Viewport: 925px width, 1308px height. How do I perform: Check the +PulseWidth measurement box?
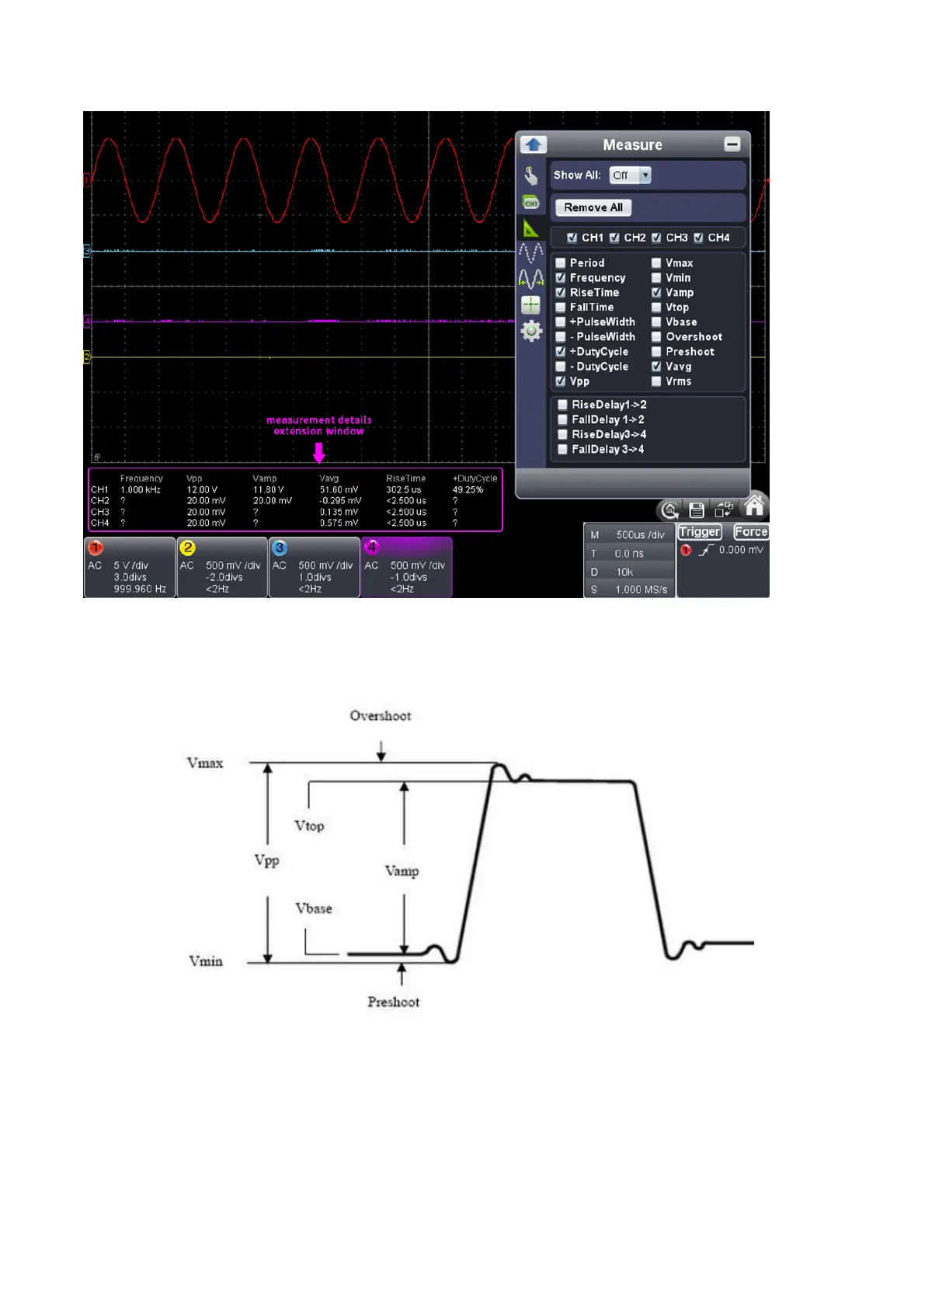coord(561,322)
